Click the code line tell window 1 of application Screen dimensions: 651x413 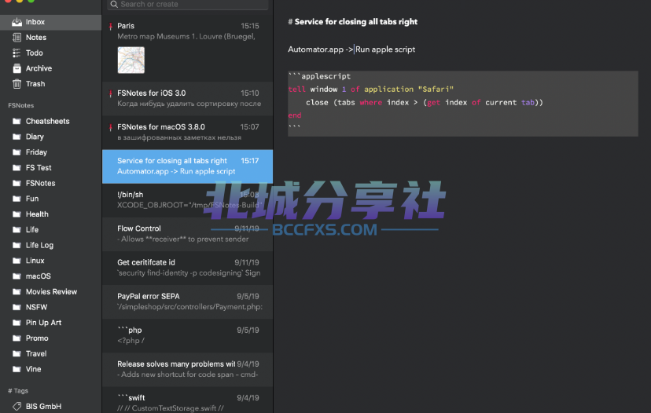coord(371,90)
